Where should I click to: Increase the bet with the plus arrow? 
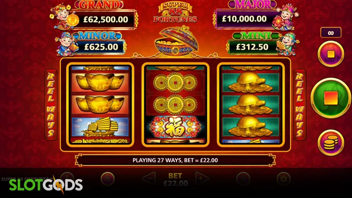[202, 179]
